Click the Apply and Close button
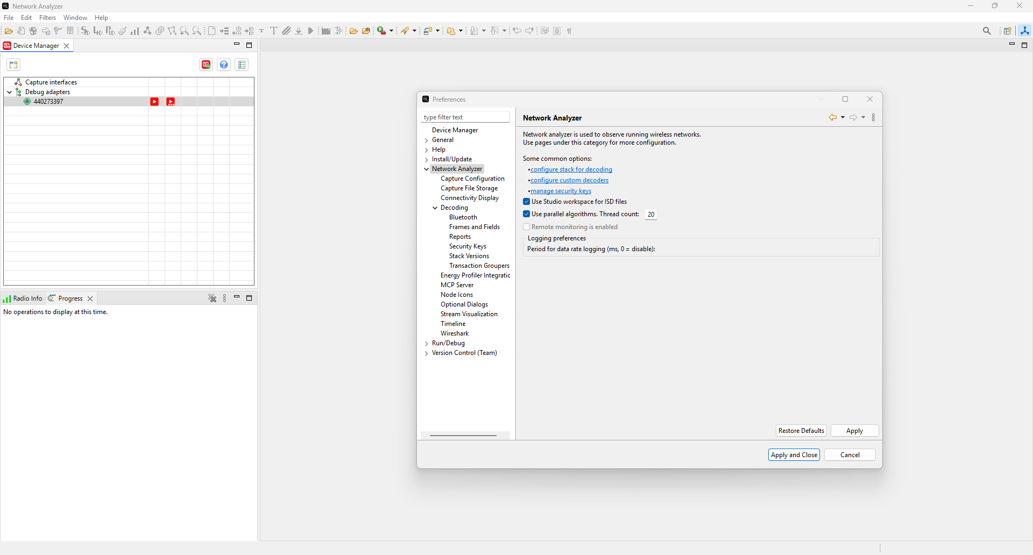This screenshot has width=1033, height=555. [x=794, y=455]
